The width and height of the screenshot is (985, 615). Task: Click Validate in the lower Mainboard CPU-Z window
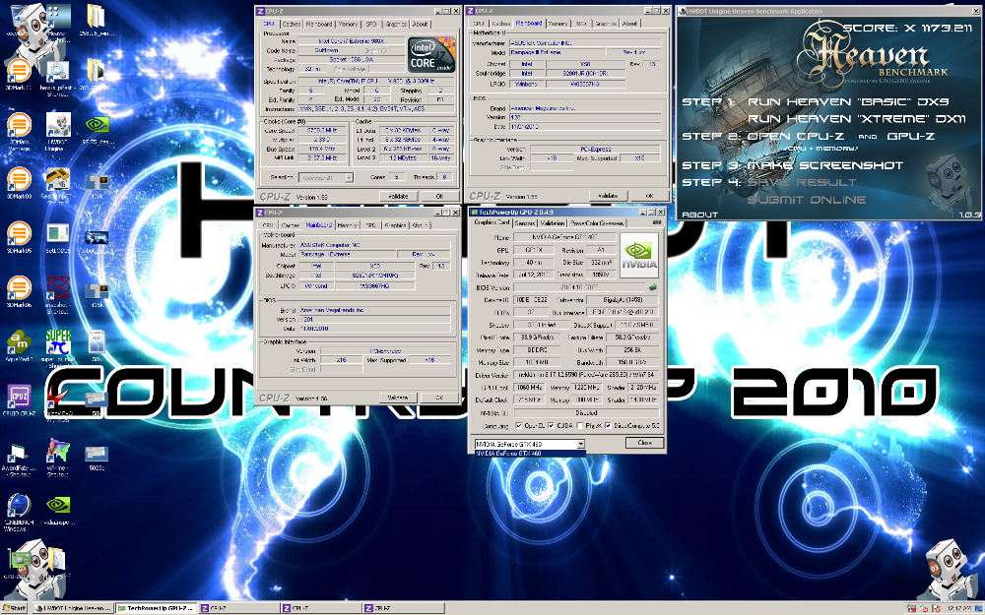pyautogui.click(x=398, y=398)
